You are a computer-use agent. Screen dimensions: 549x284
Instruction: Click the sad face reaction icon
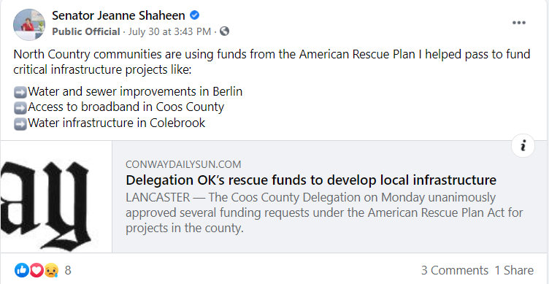click(51, 270)
